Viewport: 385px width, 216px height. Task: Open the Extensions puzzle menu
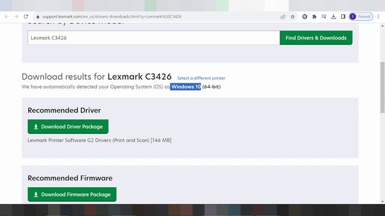coord(314,17)
